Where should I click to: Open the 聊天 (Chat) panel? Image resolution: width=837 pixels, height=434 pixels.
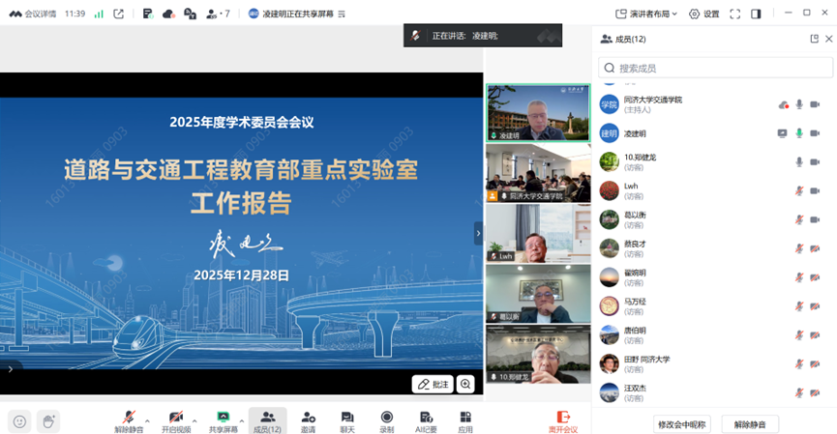347,420
